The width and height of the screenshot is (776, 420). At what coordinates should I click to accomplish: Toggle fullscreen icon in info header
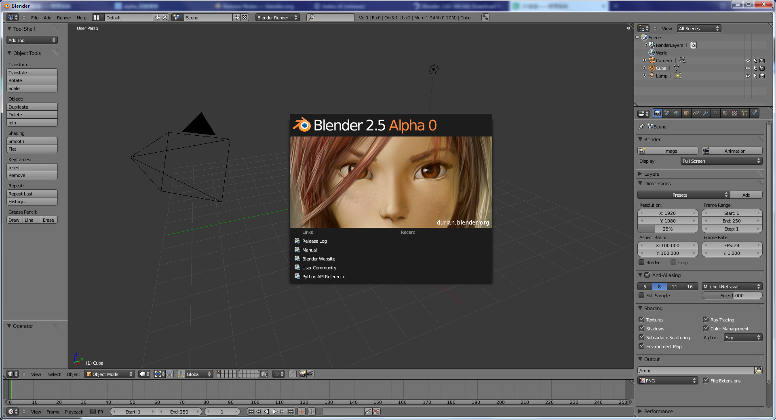[485, 17]
